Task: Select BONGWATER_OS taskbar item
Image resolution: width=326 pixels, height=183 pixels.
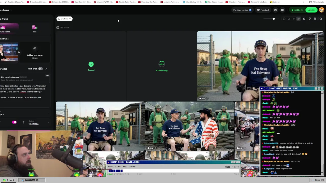Action: 32,180
